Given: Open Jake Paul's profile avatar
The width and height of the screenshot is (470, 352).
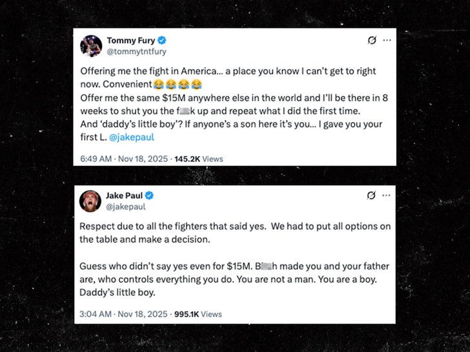Looking at the screenshot, I should 91,200.
